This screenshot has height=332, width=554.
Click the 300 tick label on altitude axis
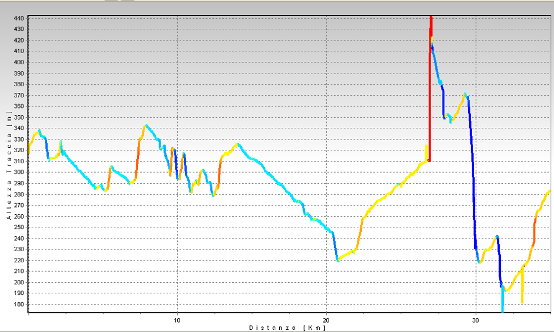tap(18, 172)
